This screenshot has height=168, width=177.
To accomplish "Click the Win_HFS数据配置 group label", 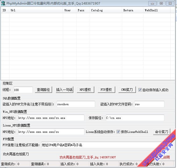I will (x=15, y=112).
